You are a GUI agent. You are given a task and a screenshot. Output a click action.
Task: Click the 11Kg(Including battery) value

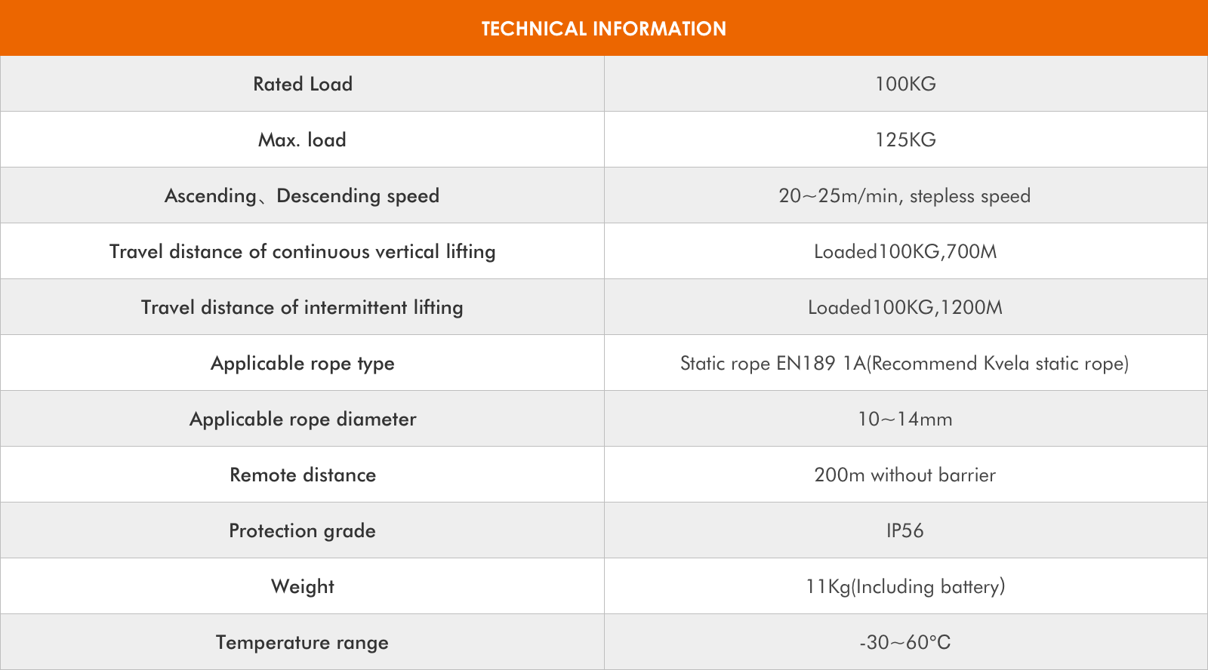coord(905,587)
